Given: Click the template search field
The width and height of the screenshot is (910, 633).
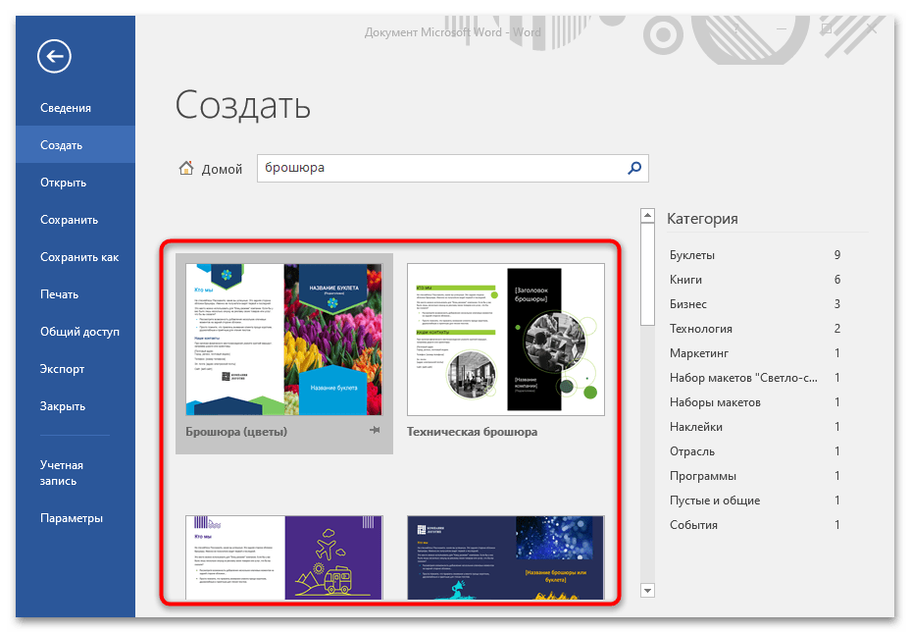Looking at the screenshot, I should (x=441, y=168).
